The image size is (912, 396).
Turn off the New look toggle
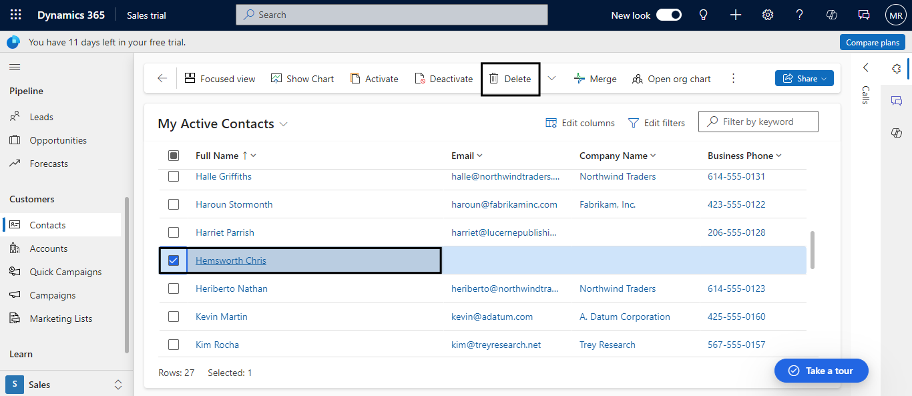pyautogui.click(x=668, y=15)
